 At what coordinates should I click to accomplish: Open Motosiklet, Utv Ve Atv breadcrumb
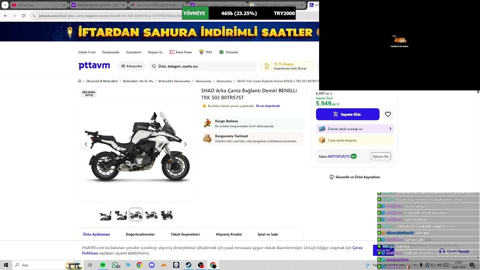(138, 81)
